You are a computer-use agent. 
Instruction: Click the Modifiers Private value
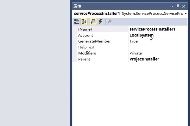136,53
